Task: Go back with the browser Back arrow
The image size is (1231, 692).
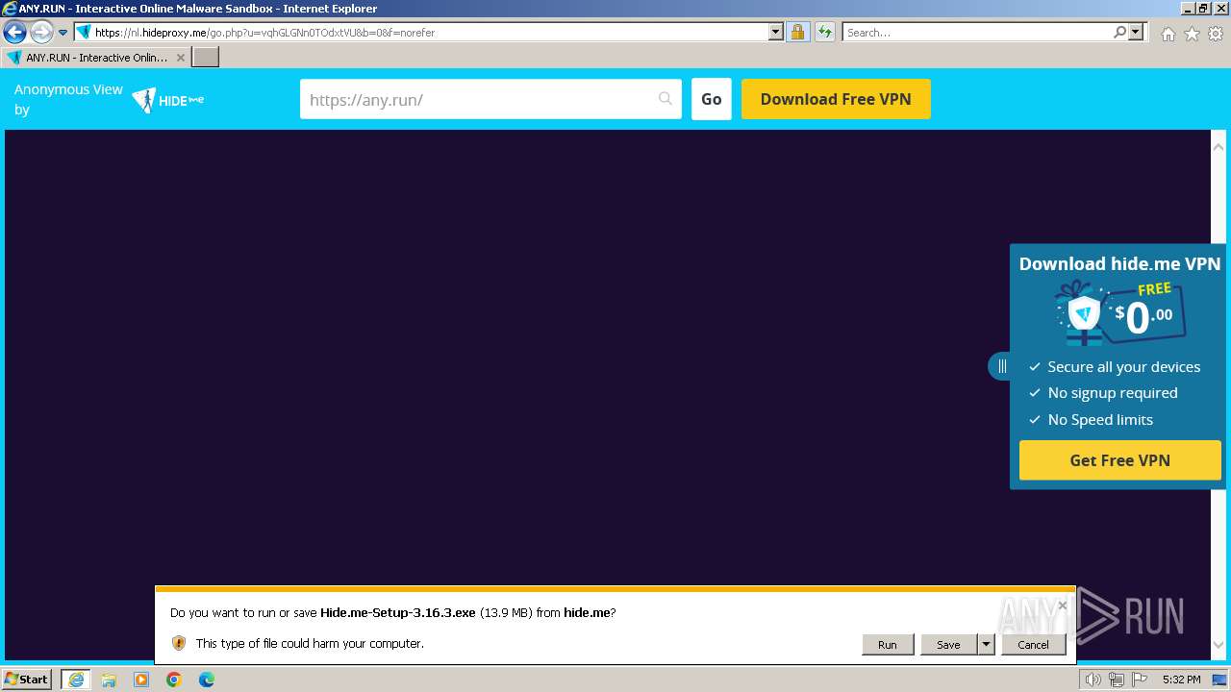Action: [x=14, y=33]
